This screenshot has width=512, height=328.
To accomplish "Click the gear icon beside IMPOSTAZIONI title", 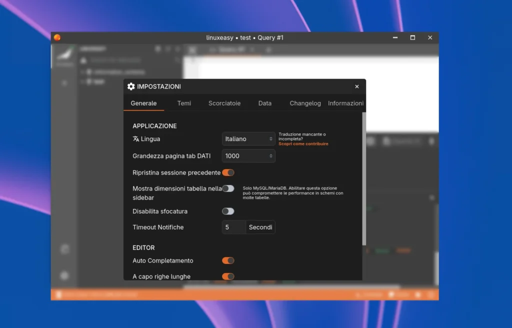I will coord(131,86).
